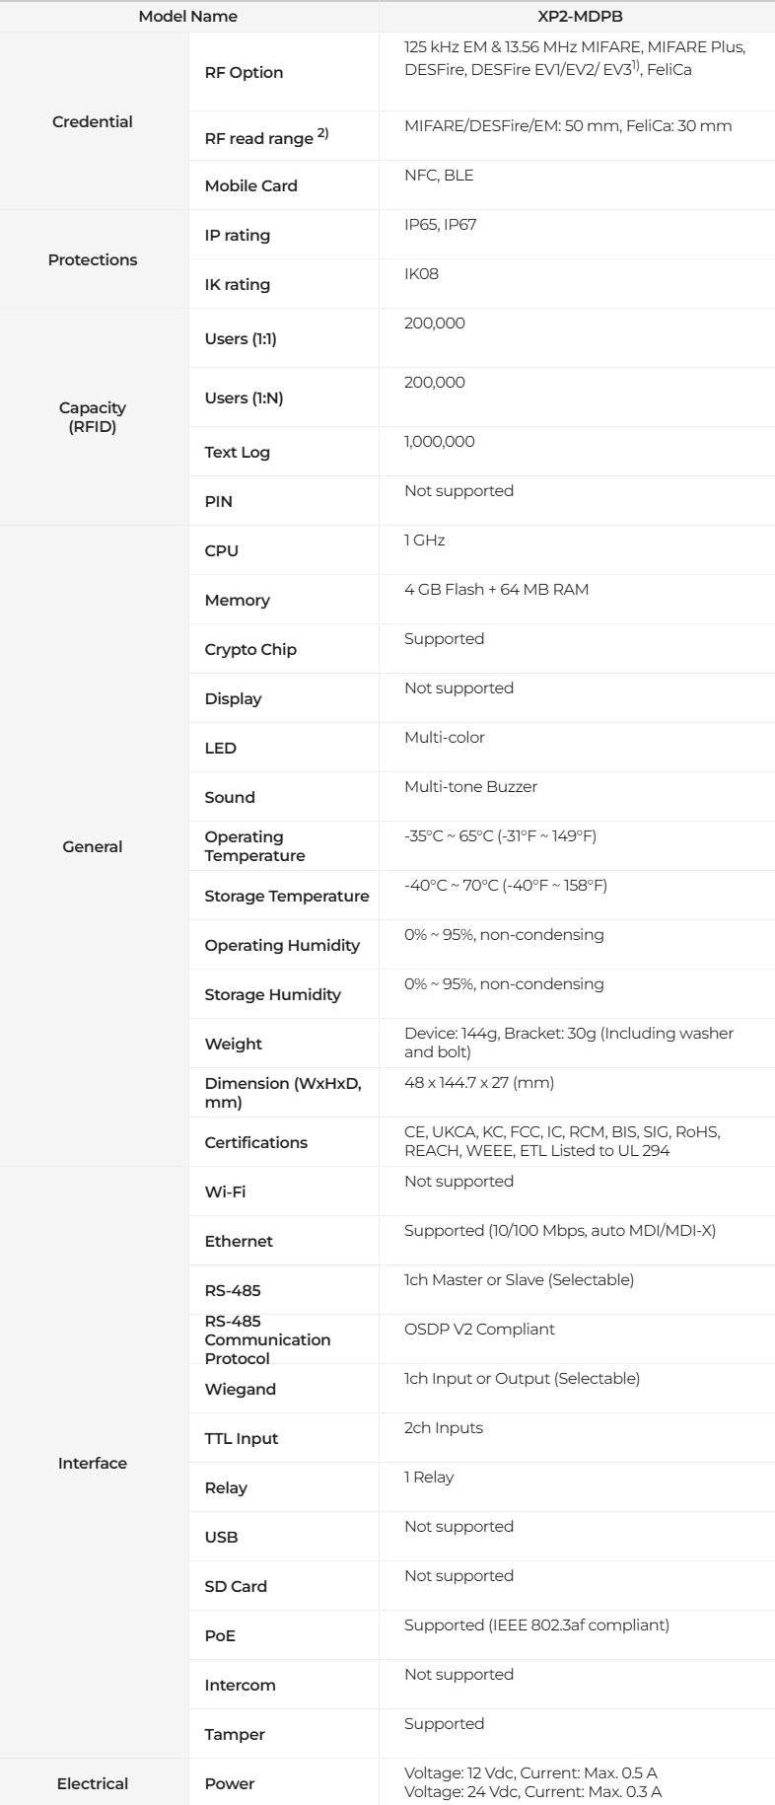
Task: Click the 1 GHz CPU value
Action: coord(424,541)
